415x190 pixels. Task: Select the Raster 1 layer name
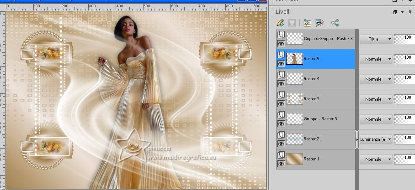tap(311, 159)
